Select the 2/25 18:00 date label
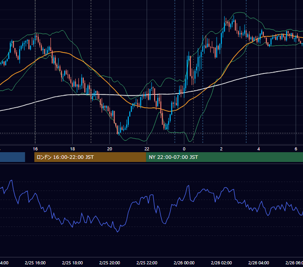303x267 pixels. [73, 263]
